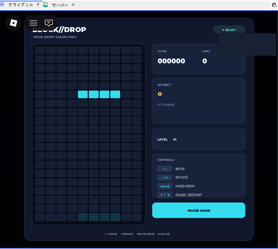The image size is (278, 249).
Task: Click the サーバー tab server icon
Action: click(45, 5)
